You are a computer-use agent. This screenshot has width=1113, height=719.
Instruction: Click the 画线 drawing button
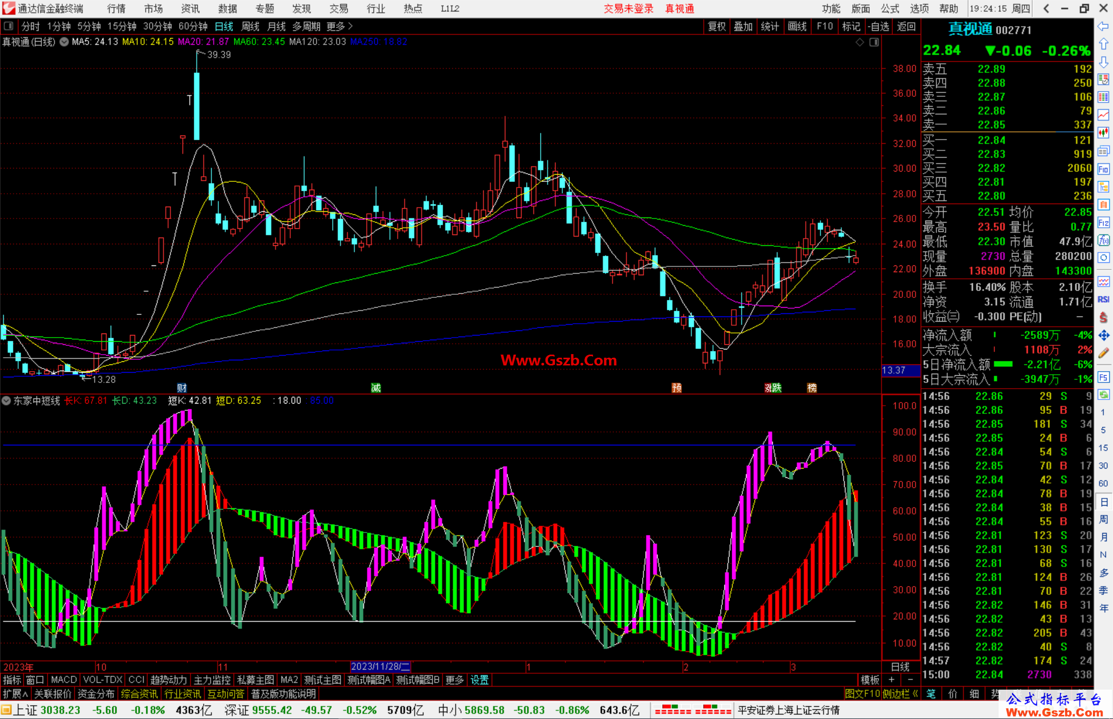point(797,26)
